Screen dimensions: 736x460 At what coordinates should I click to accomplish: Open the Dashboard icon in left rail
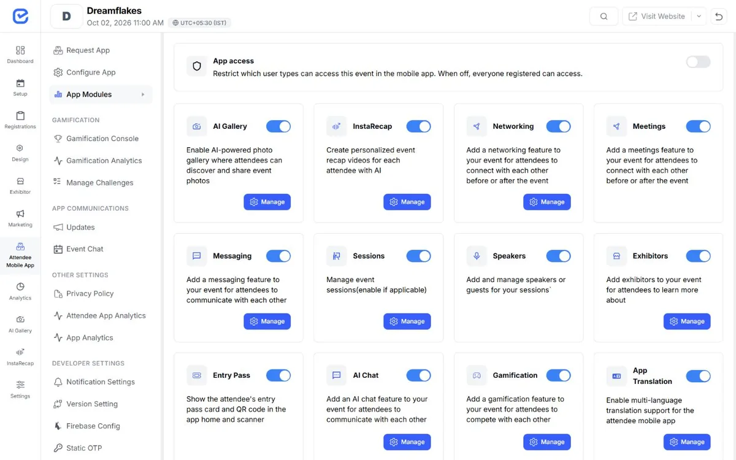pyautogui.click(x=20, y=50)
